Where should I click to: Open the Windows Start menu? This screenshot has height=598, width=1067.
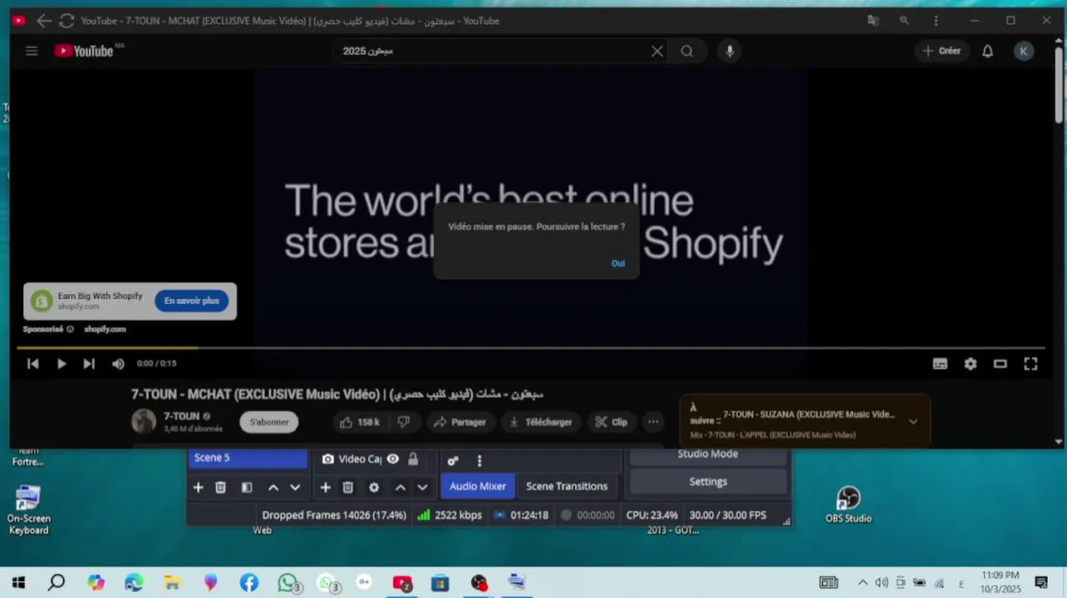tap(17, 583)
